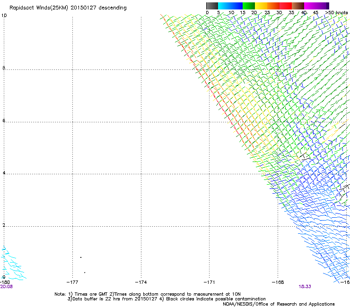Click the orange 25-30 knots color swatch
Viewport: 350px width, 307px height.
[273, 6]
